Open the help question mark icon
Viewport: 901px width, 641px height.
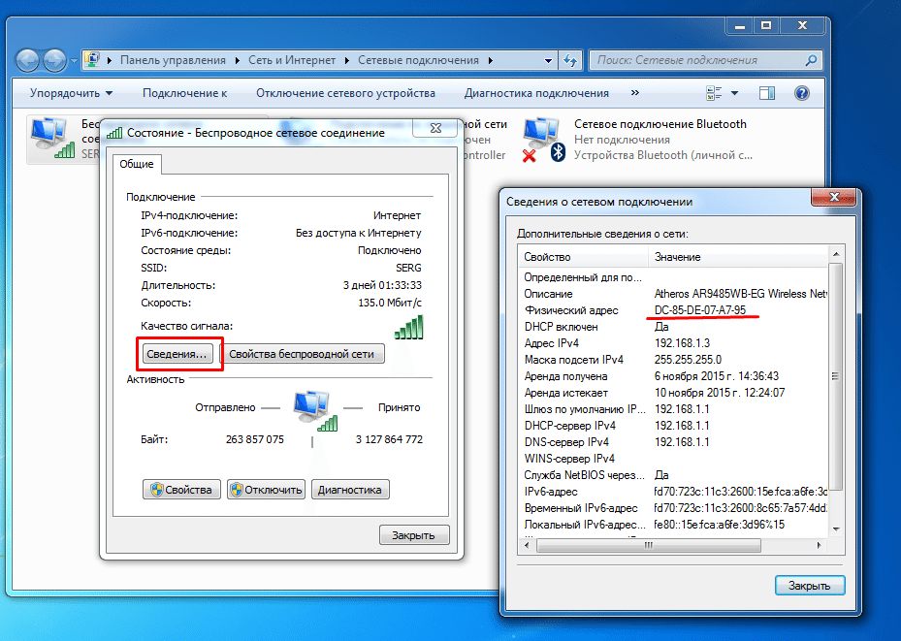tap(801, 93)
